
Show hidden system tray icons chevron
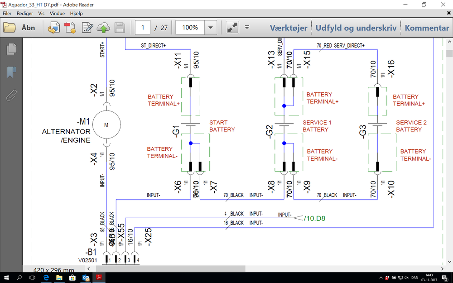click(381, 278)
